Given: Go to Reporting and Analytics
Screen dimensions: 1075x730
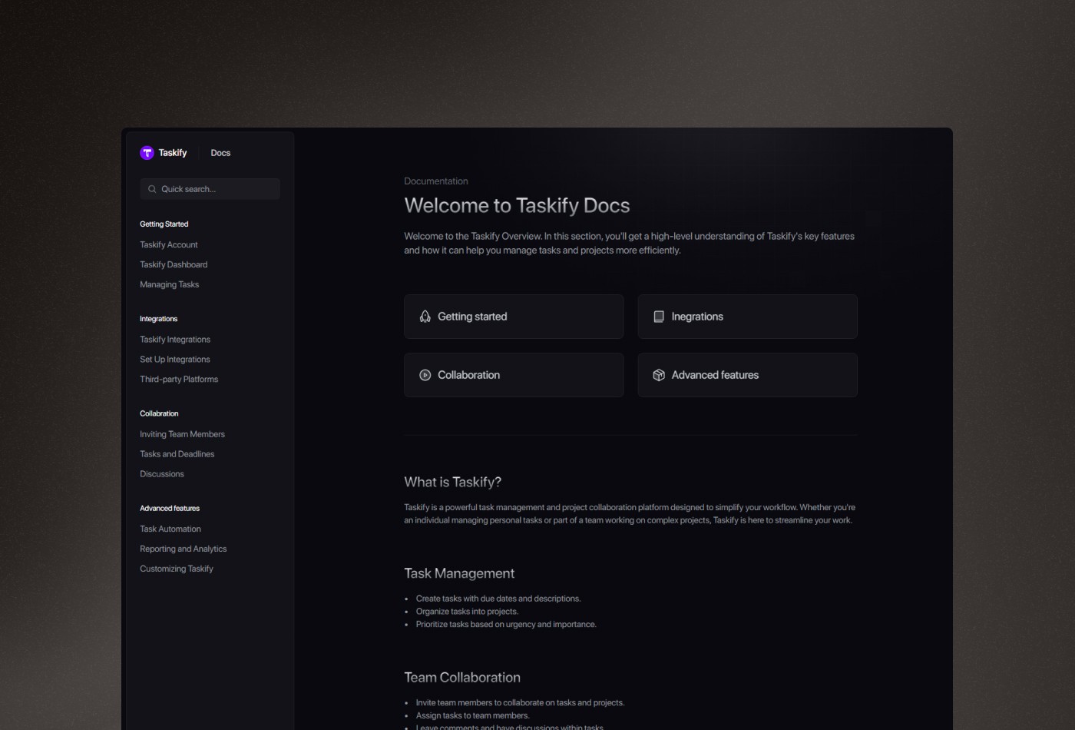Looking at the screenshot, I should (183, 549).
